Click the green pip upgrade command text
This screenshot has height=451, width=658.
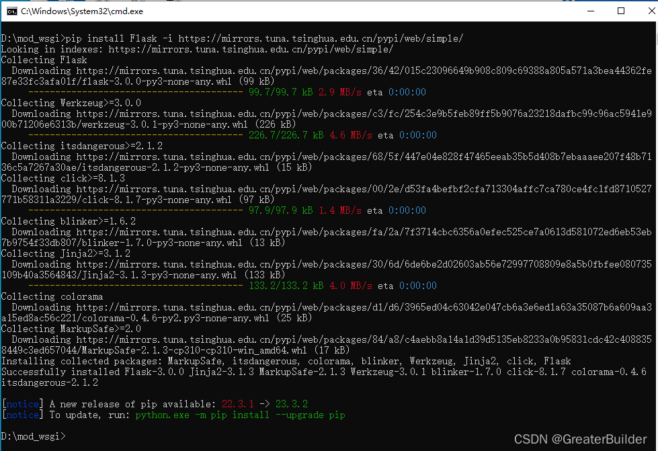pos(240,415)
